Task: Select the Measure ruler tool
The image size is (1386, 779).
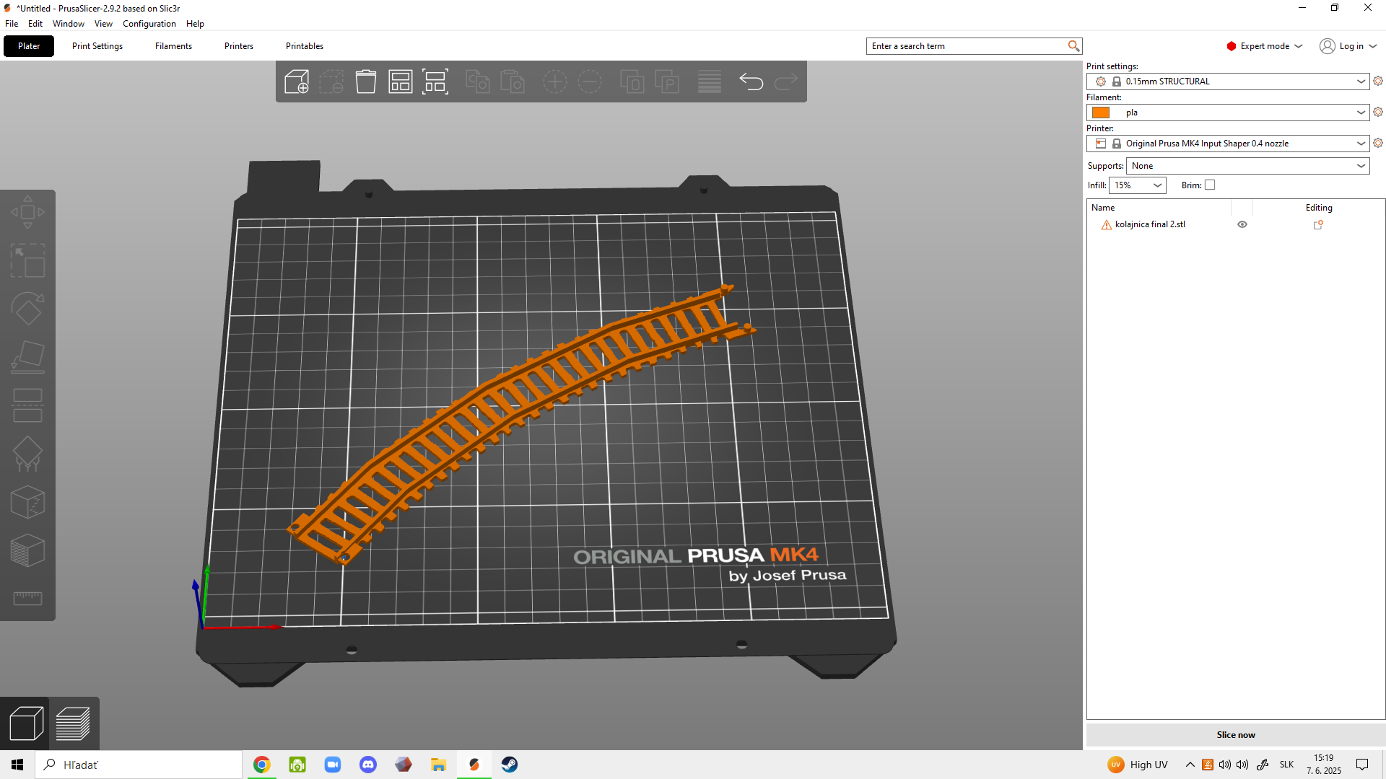Action: click(x=27, y=598)
